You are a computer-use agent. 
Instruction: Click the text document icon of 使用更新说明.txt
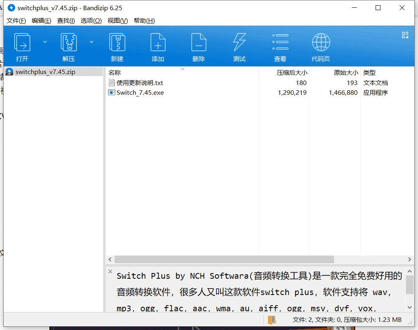click(112, 83)
